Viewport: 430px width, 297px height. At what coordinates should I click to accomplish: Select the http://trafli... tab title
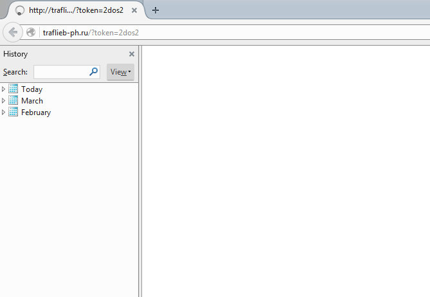(x=76, y=10)
